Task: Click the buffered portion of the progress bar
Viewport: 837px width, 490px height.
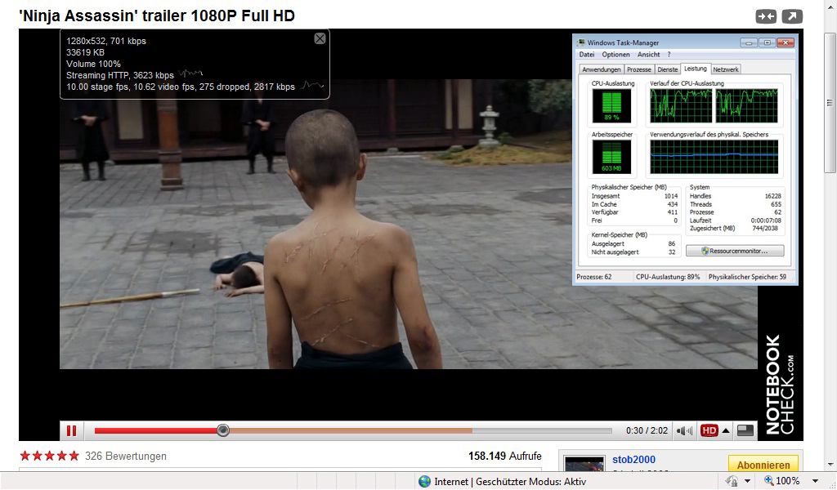Action: [351, 430]
